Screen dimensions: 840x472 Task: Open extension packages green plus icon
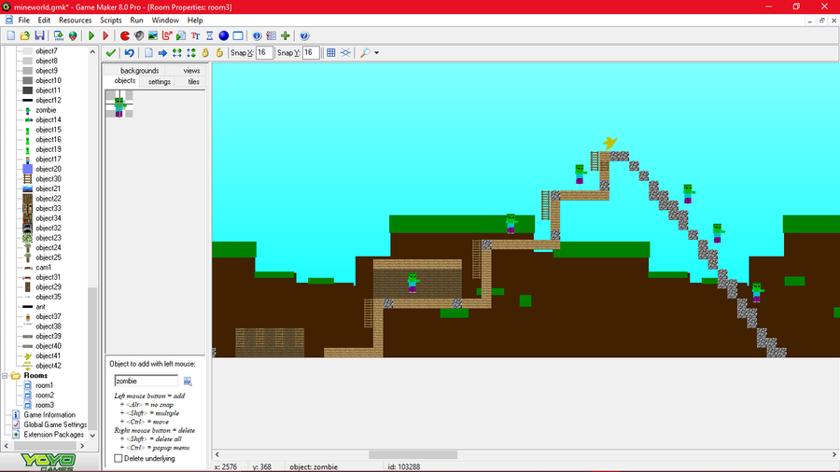tap(285, 35)
